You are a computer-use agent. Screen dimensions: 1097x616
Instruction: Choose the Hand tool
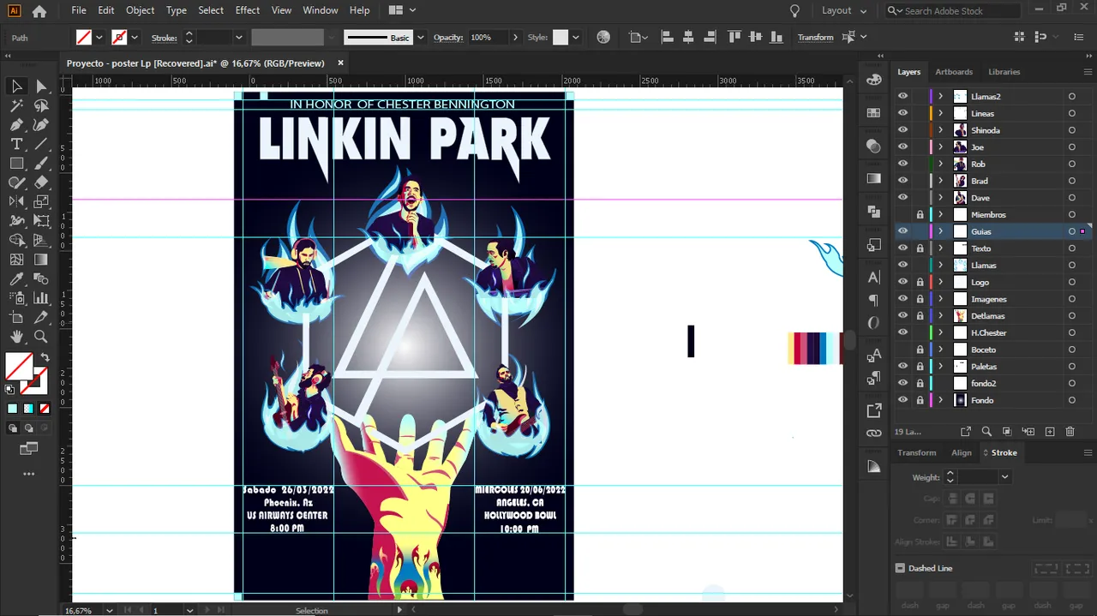click(x=16, y=337)
